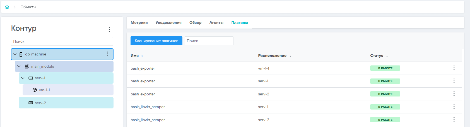This screenshot has height=127, width=470.
Task: Collapse the main_module tree node
Action: pyautogui.click(x=19, y=66)
